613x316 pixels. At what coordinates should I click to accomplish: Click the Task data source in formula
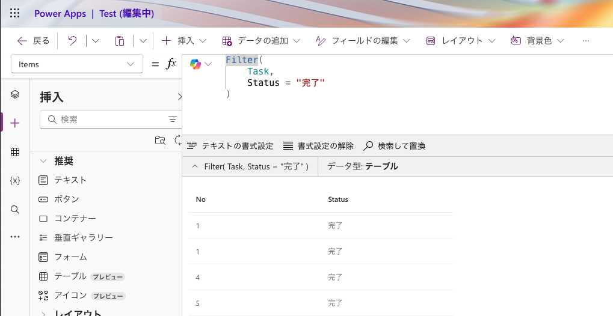[258, 71]
